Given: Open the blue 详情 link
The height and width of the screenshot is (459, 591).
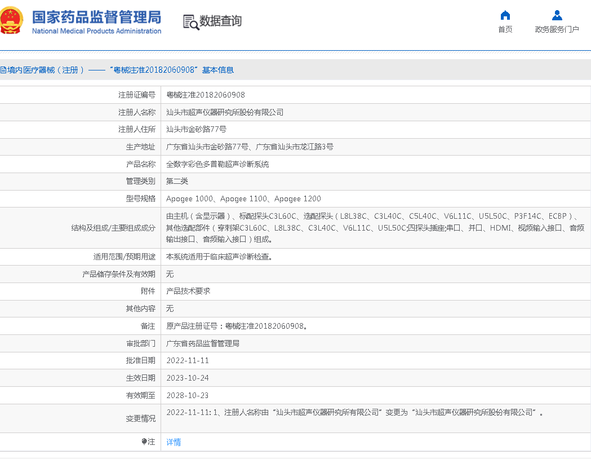Looking at the screenshot, I should (x=174, y=442).
